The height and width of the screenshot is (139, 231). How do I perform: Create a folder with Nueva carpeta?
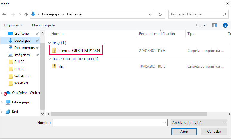tap(44, 25)
